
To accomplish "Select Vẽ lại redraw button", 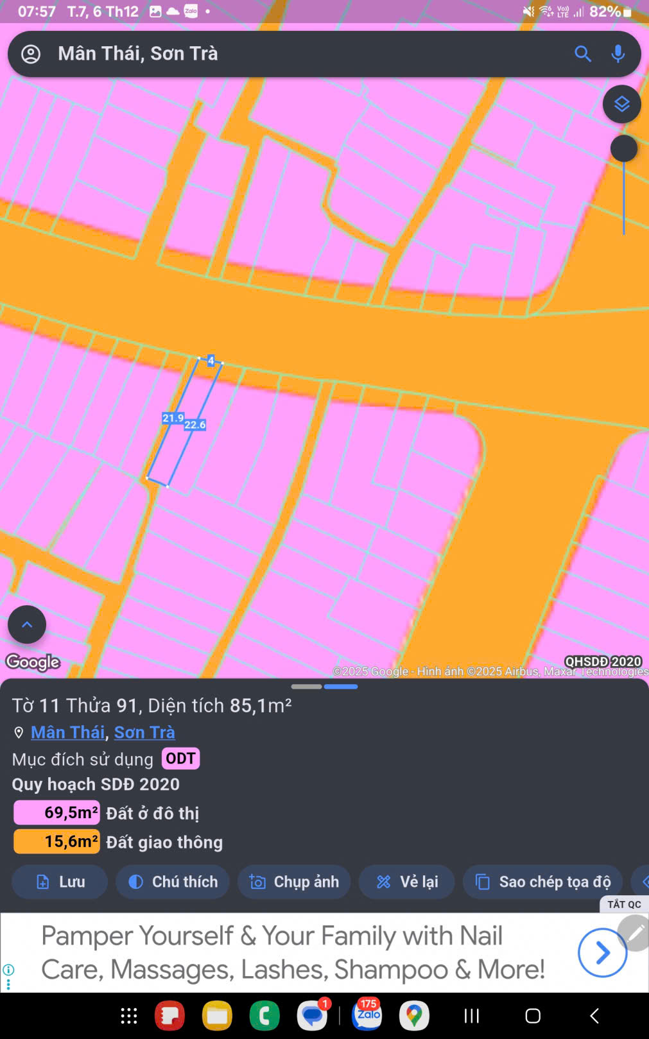I will pyautogui.click(x=407, y=882).
